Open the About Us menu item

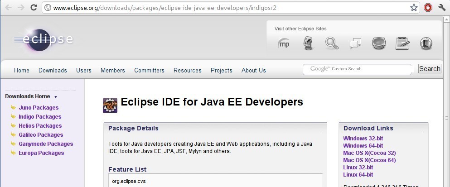pos(254,70)
